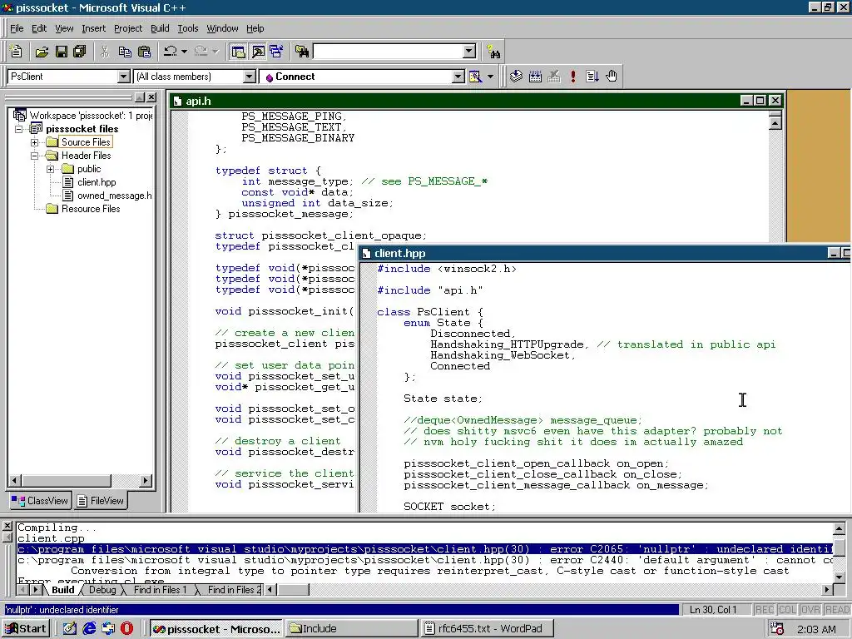
Task: Undo the last edit
Action: pyautogui.click(x=170, y=52)
